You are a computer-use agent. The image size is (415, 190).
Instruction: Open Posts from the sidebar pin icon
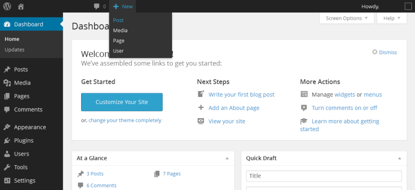pos(7,69)
